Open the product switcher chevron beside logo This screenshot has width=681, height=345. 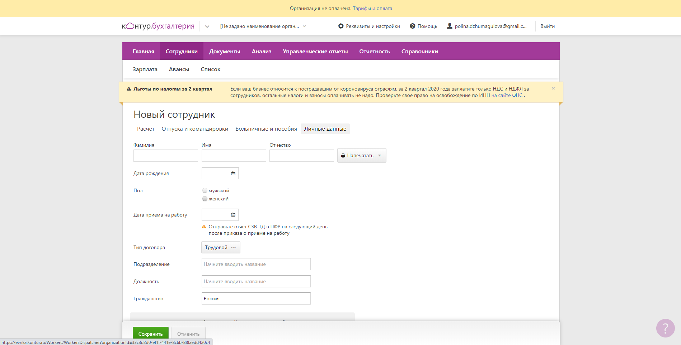(207, 26)
